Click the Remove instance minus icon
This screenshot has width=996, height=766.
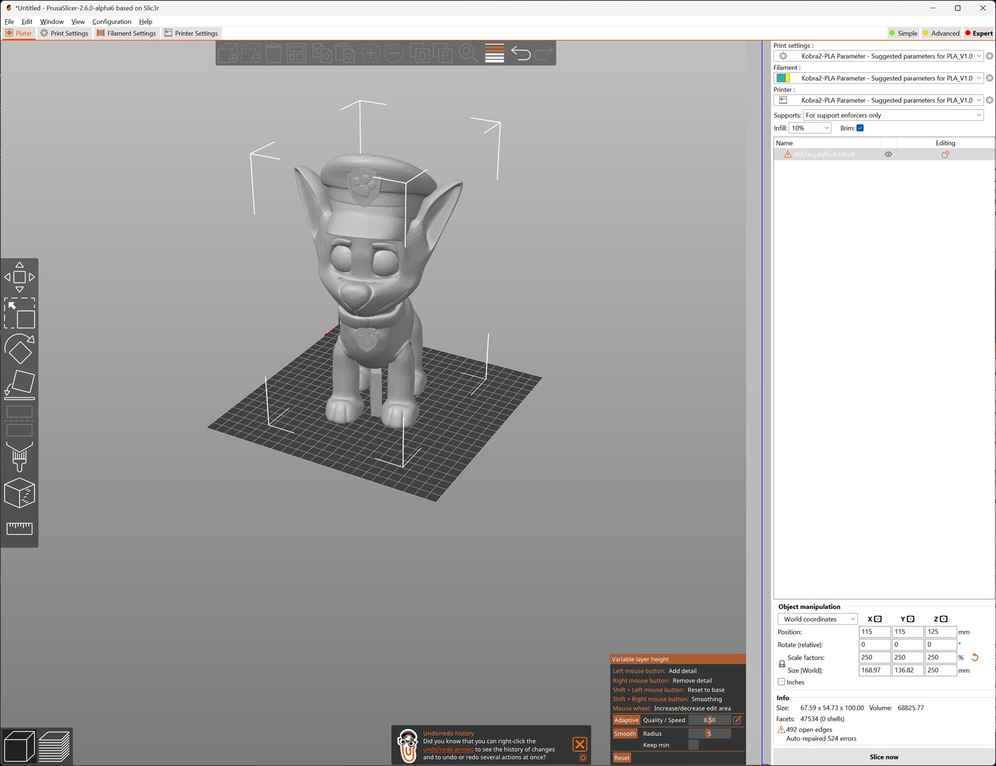(x=393, y=54)
